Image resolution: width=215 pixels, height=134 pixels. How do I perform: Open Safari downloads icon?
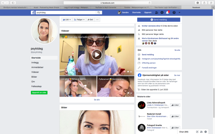tap(198, 3)
